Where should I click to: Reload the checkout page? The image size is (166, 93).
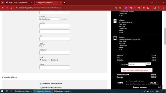point(11,8)
